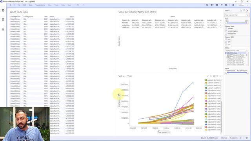This screenshot has height=141, width=251.
Task: Open the Metric column axis selector on cross table
Action: (x=173, y=16)
